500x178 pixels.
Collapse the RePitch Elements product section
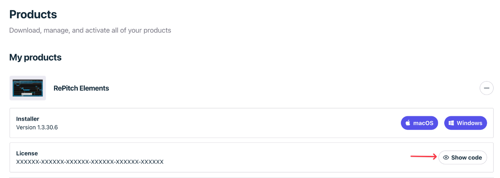486,88
